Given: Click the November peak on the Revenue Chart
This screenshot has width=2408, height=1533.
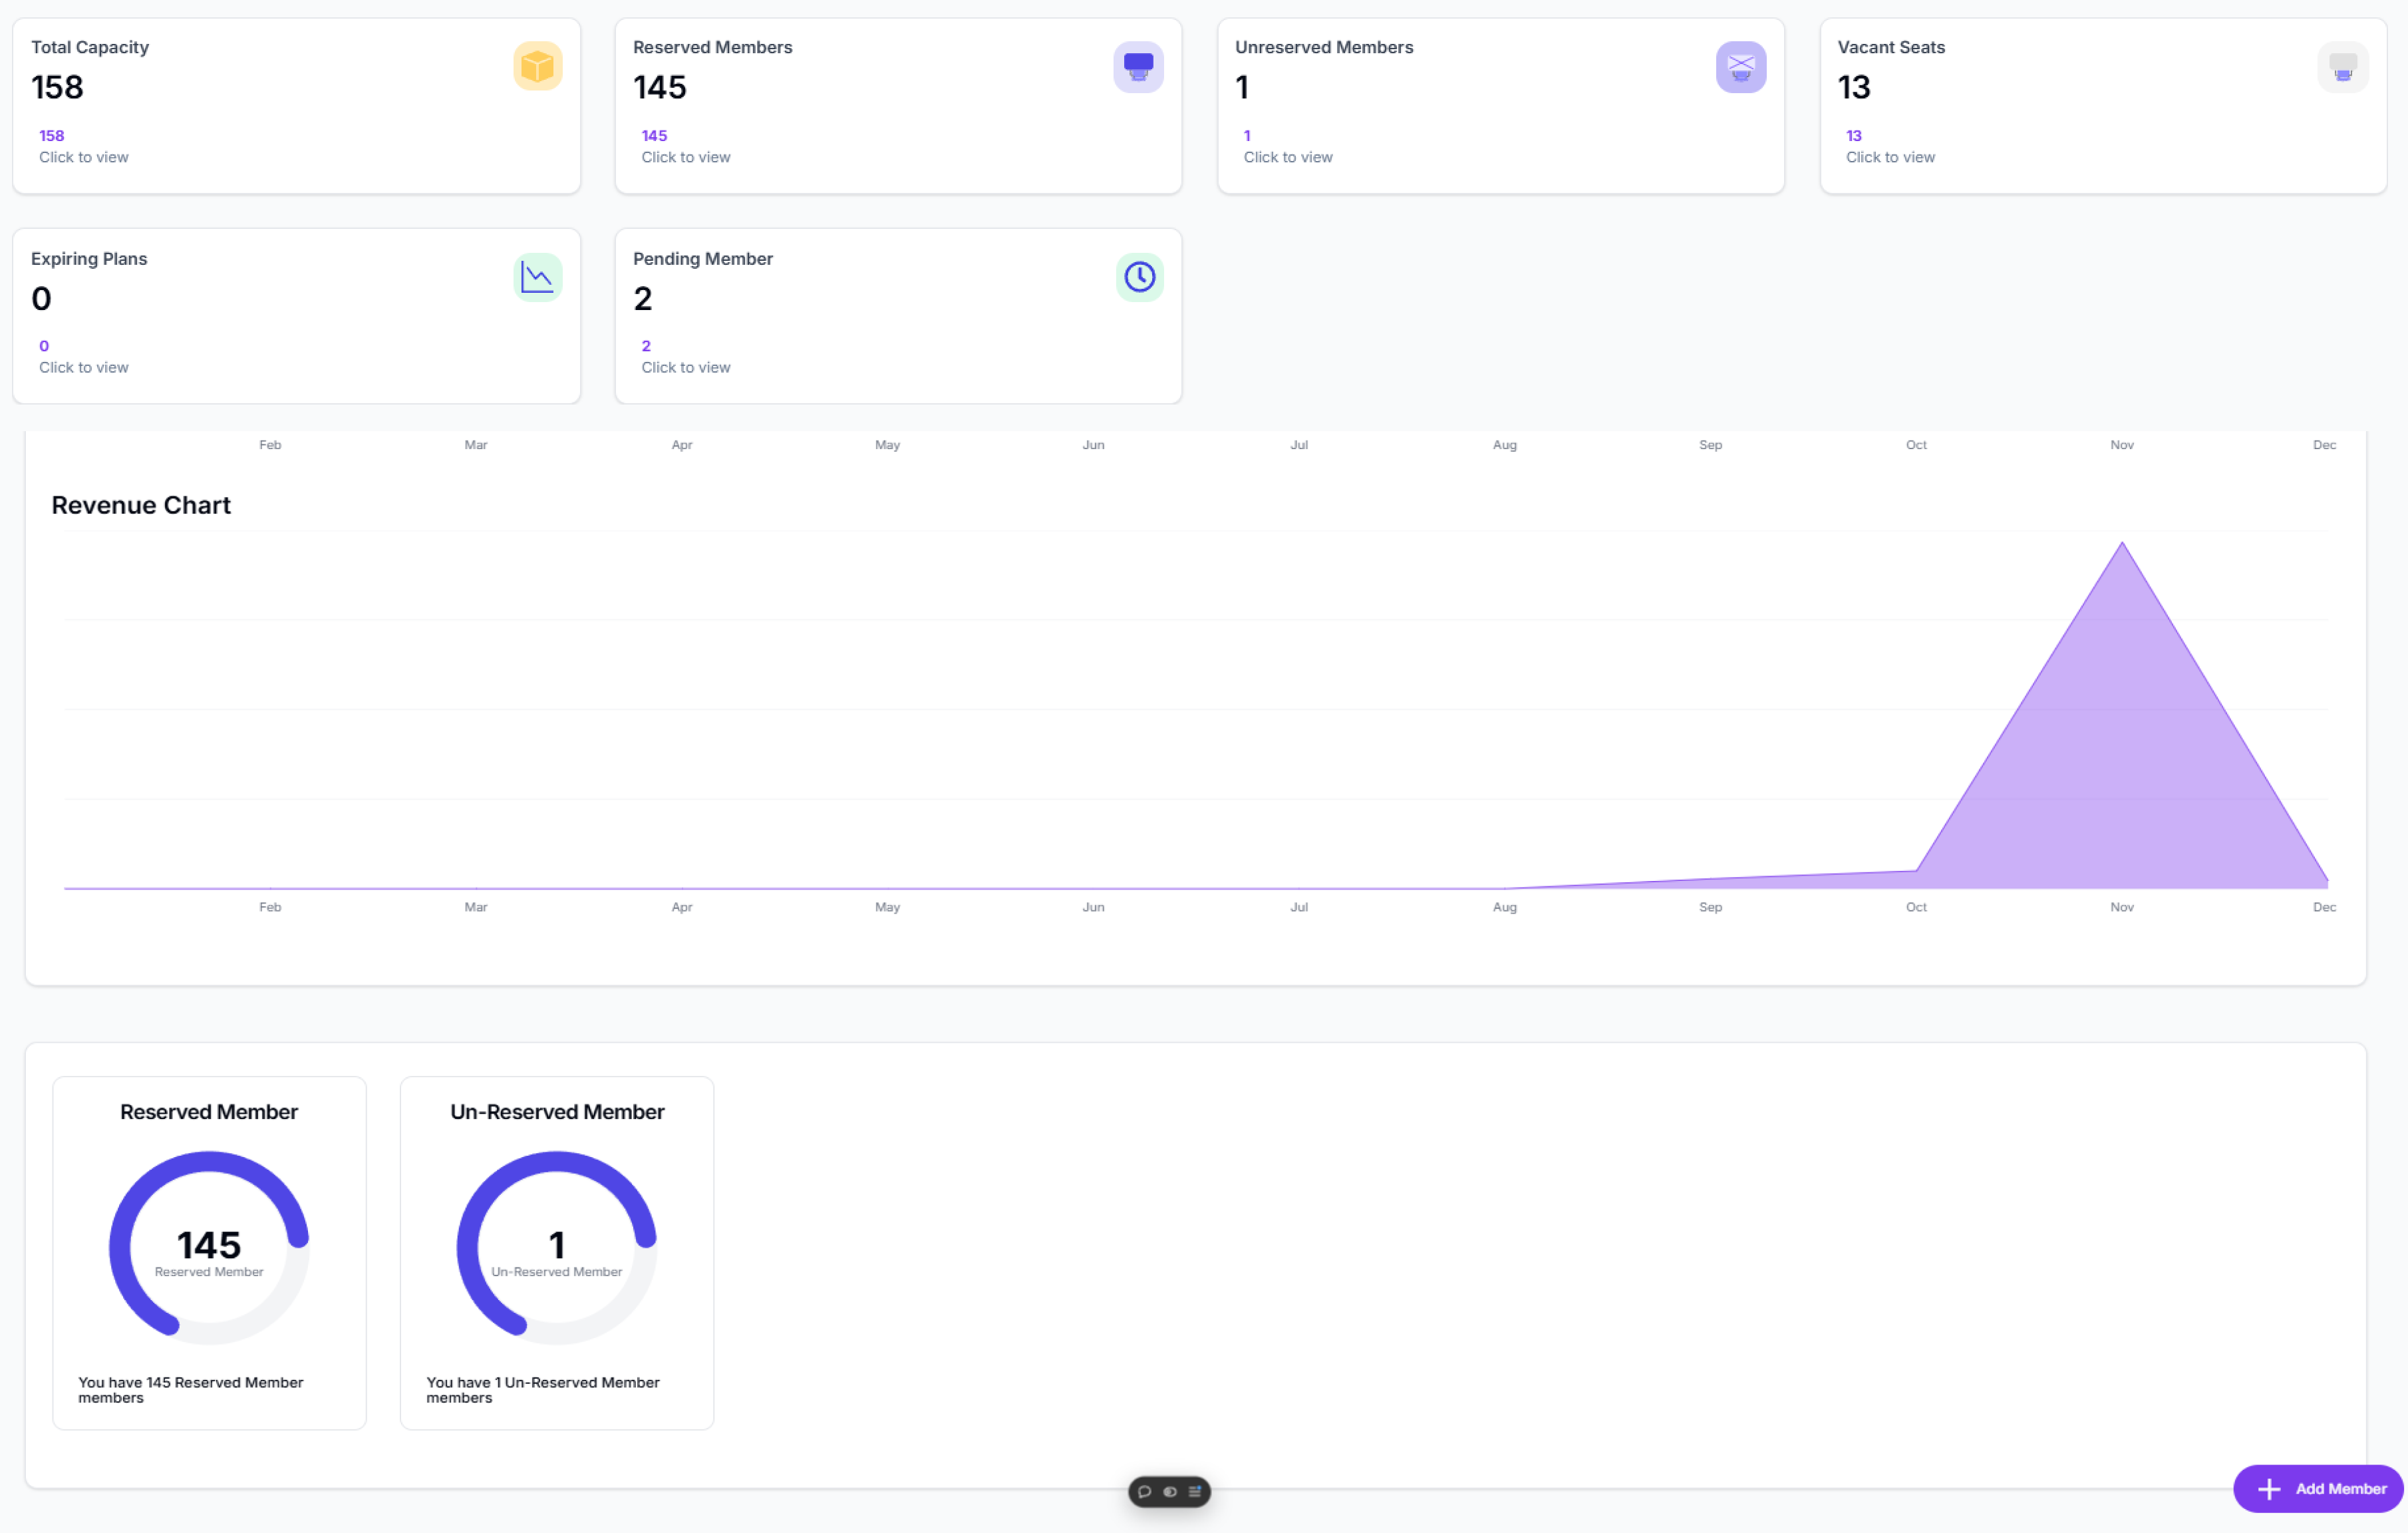Looking at the screenshot, I should [x=2122, y=545].
